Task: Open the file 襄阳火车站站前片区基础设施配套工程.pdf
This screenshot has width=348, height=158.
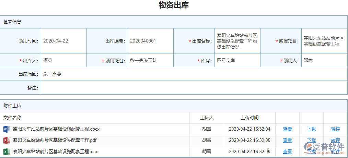Action: click(x=55, y=140)
